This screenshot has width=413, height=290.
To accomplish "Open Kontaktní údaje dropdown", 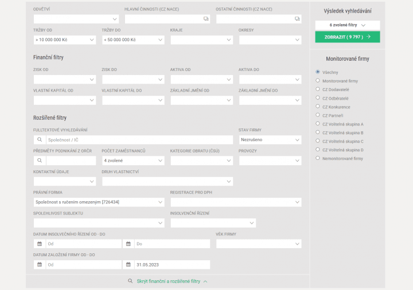I will 65,181.
